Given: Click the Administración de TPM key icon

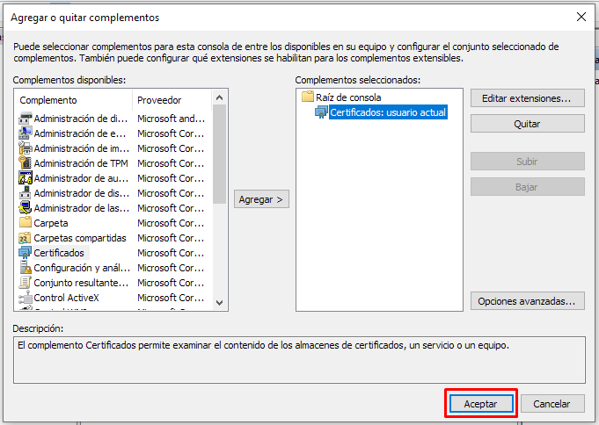Looking at the screenshot, I should pyautogui.click(x=26, y=163).
